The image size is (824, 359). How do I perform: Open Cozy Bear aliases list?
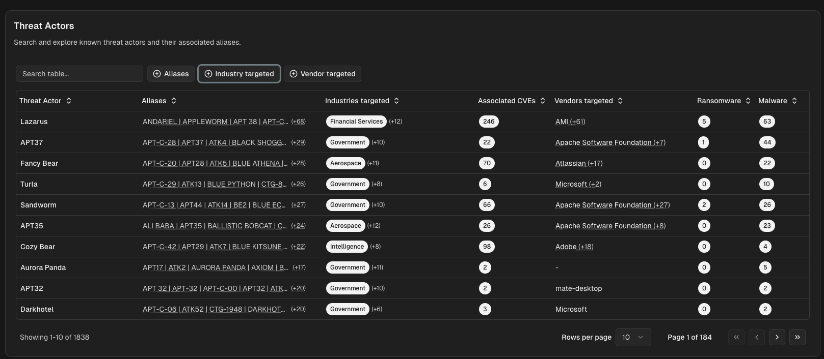(215, 247)
